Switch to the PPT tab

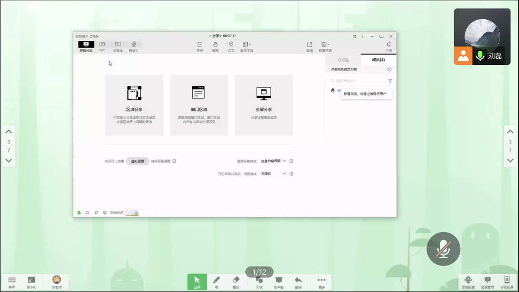102,47
